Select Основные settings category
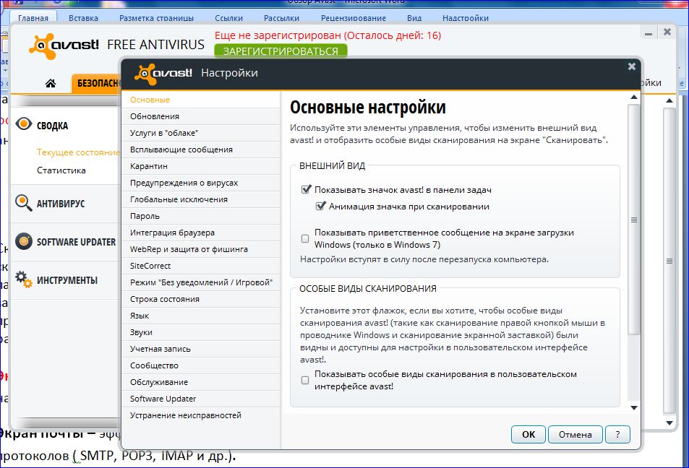 [x=201, y=100]
